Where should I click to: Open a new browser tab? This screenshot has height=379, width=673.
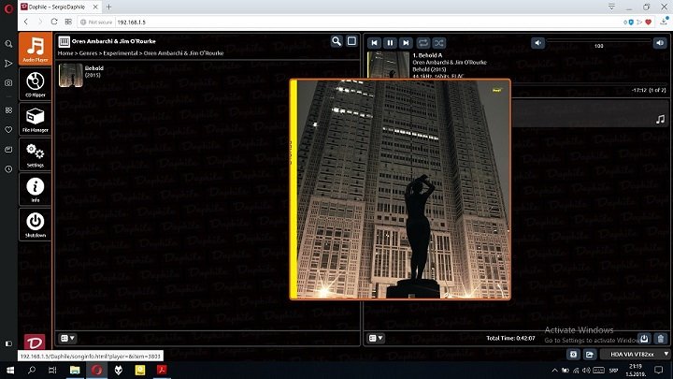[108, 7]
